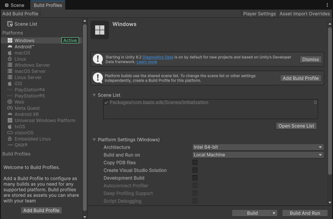Click Add Build Profile in info box
The width and height of the screenshot is (333, 219).
point(300,78)
